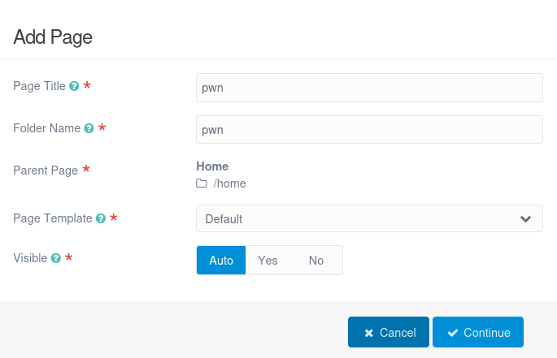557x358 pixels.
Task: Click the Add Page heading
Action: click(x=53, y=37)
